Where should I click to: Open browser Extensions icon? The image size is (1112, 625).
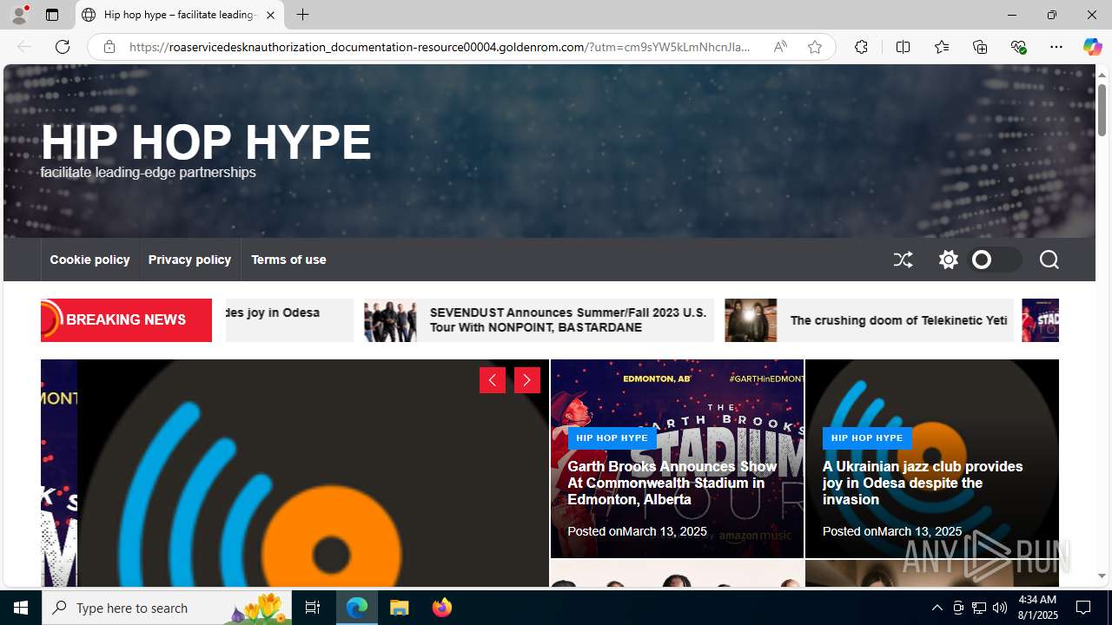coord(861,47)
